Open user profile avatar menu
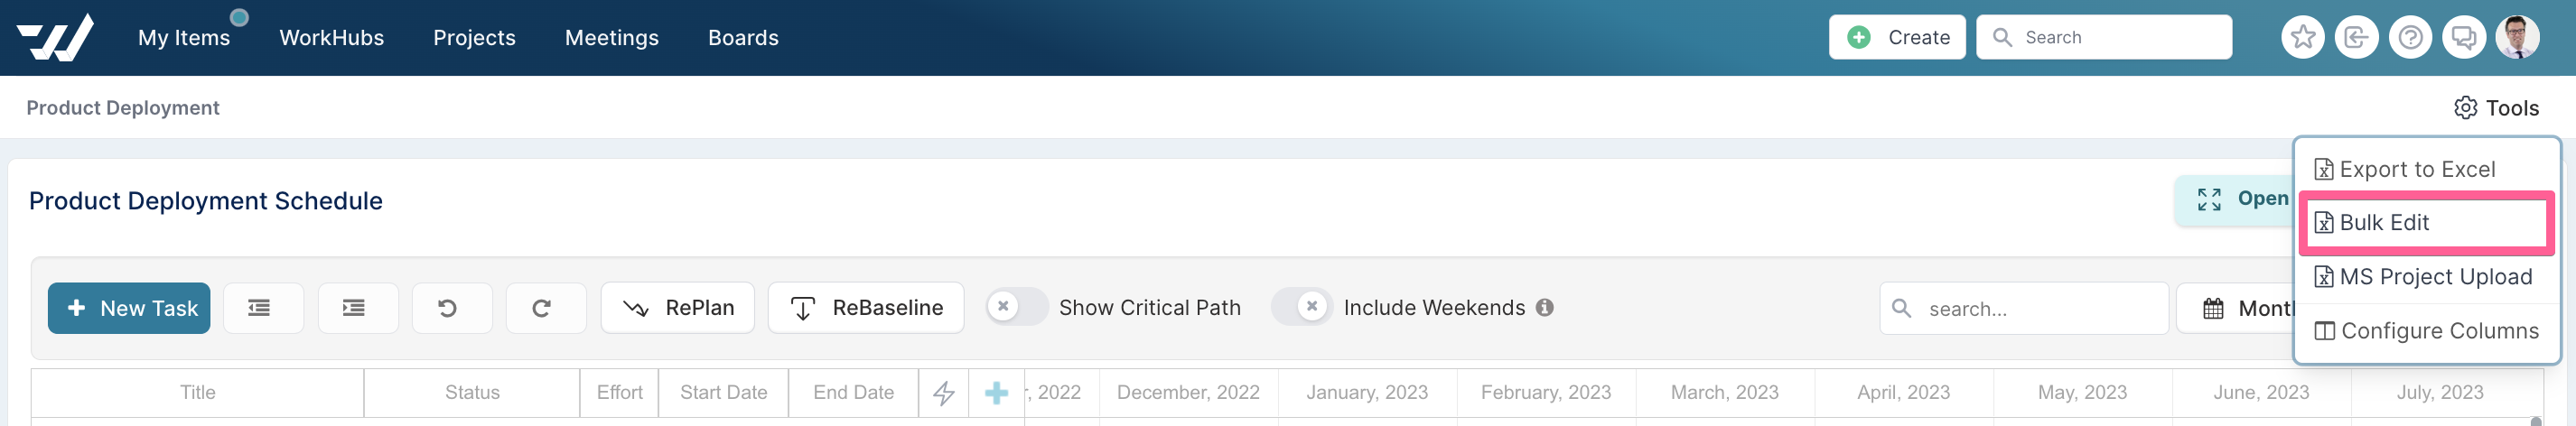2576x426 pixels. [x=2517, y=38]
